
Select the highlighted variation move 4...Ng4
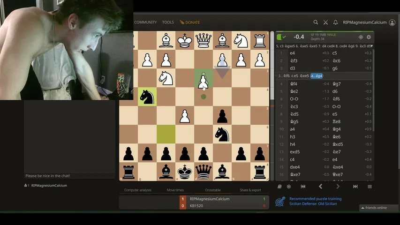pyautogui.click(x=317, y=76)
